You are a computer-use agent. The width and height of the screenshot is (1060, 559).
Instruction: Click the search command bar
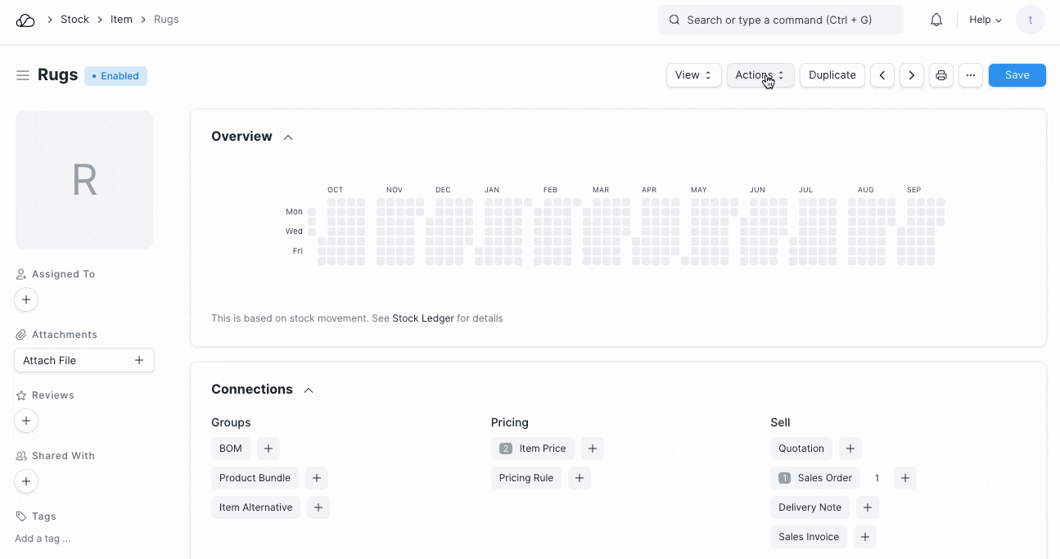780,20
